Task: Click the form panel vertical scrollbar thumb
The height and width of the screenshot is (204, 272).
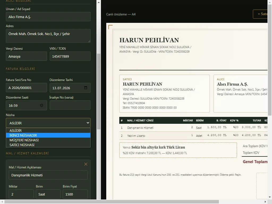Action: tap(99, 91)
